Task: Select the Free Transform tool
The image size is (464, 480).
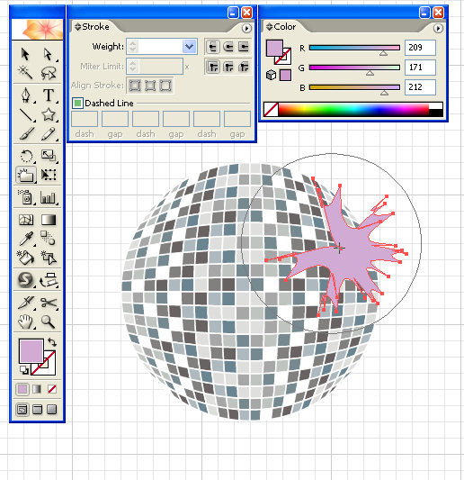Action: click(x=48, y=175)
